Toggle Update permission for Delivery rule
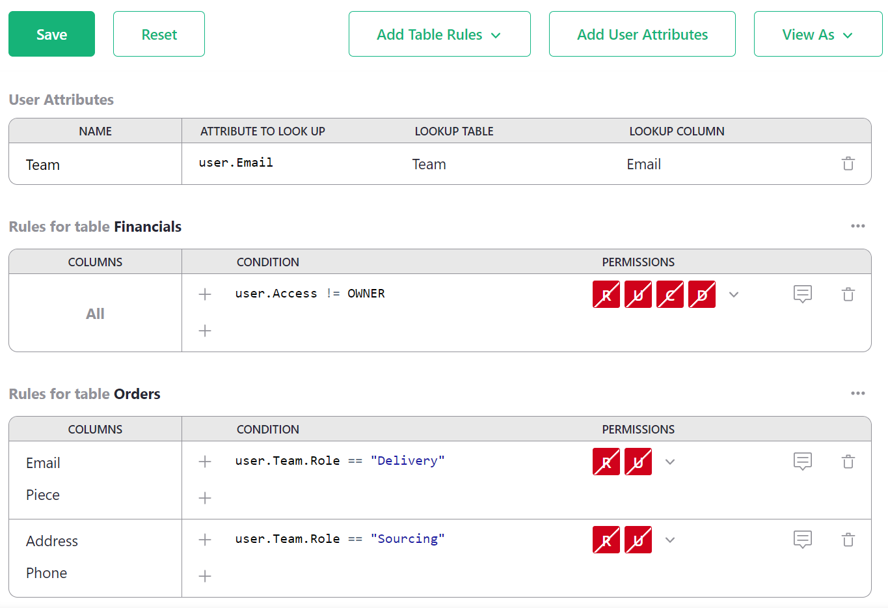 click(x=638, y=462)
